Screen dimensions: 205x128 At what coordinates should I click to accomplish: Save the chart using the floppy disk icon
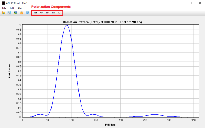tap(9, 13)
